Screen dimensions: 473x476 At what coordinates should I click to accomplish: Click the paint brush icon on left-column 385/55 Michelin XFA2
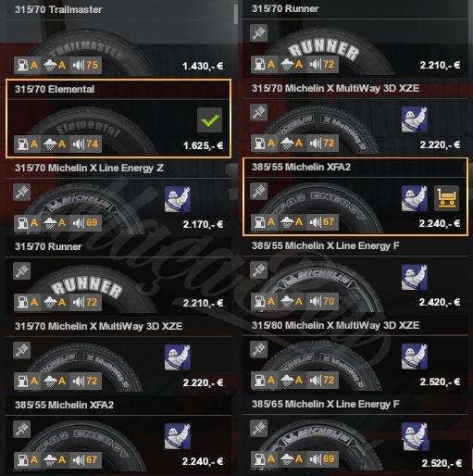pos(22,429)
